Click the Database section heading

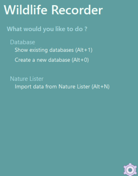[x=23, y=42]
